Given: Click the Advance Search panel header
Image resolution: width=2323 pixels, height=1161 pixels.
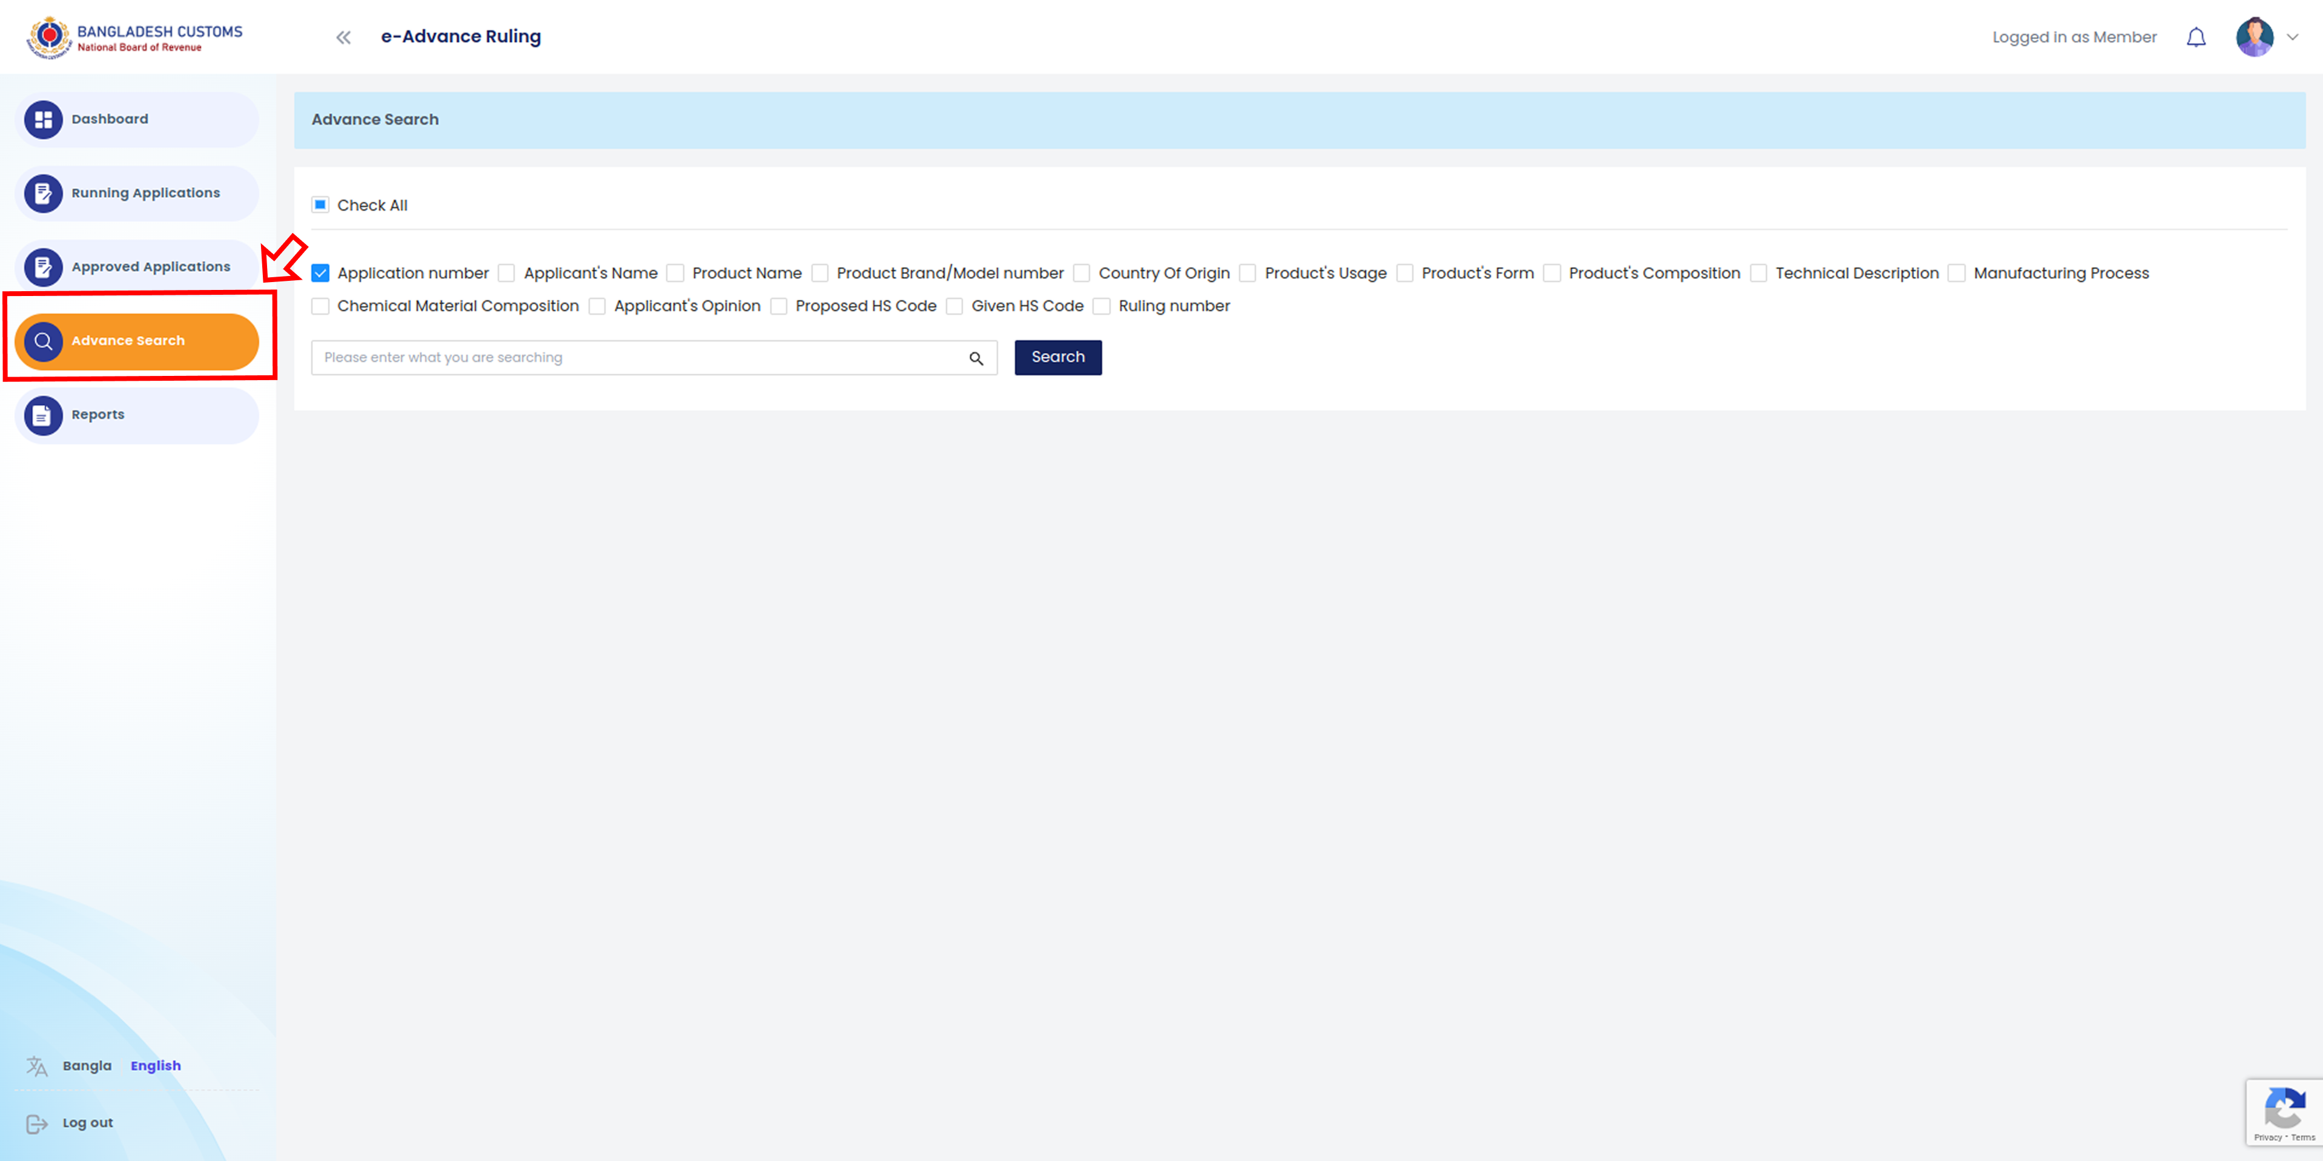Looking at the screenshot, I should pyautogui.click(x=1300, y=120).
